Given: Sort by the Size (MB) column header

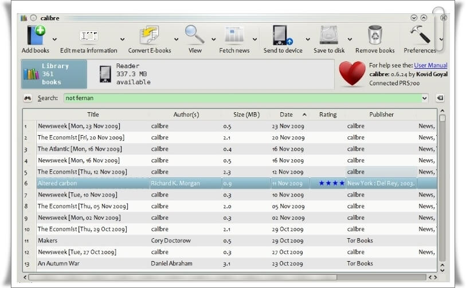Looking at the screenshot, I should pyautogui.click(x=246, y=115).
